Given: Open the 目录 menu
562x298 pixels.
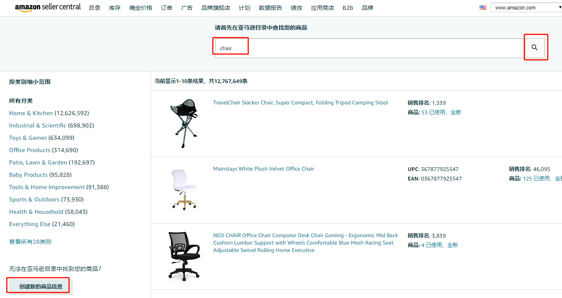Looking at the screenshot, I should click(x=95, y=8).
